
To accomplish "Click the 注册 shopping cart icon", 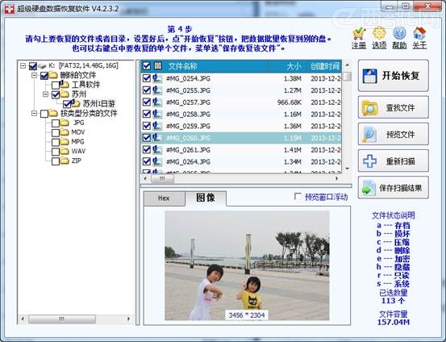I will pyautogui.click(x=359, y=34).
